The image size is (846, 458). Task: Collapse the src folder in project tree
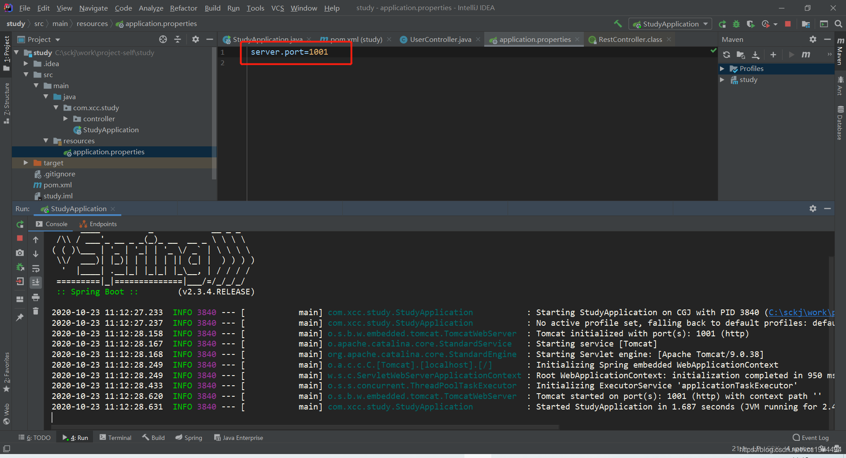click(x=26, y=74)
